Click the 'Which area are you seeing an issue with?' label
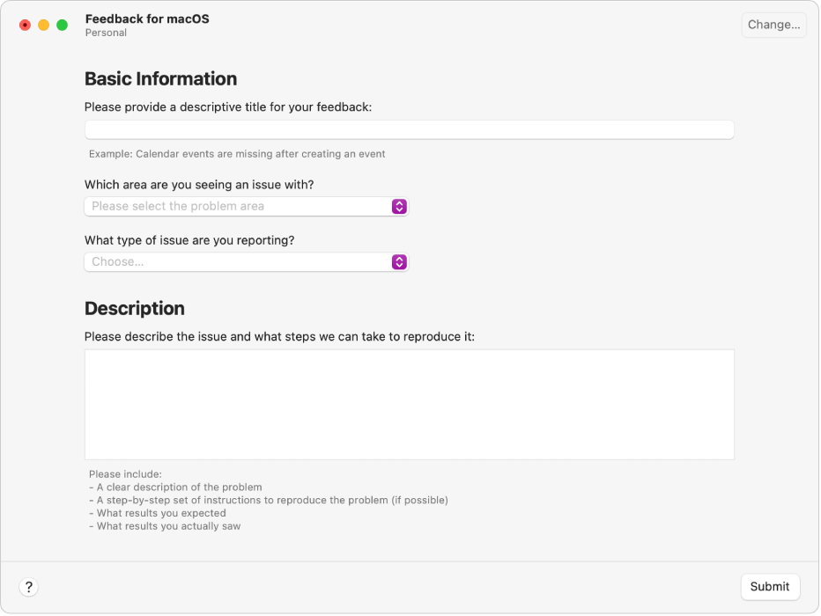Screen dimensions: 821x616 199,185
